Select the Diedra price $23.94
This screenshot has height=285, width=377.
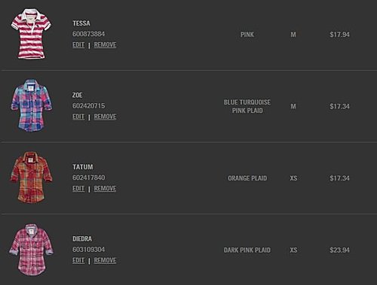[339, 250]
